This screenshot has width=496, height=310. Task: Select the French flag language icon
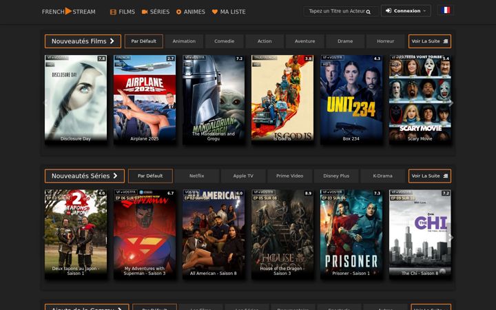point(446,10)
